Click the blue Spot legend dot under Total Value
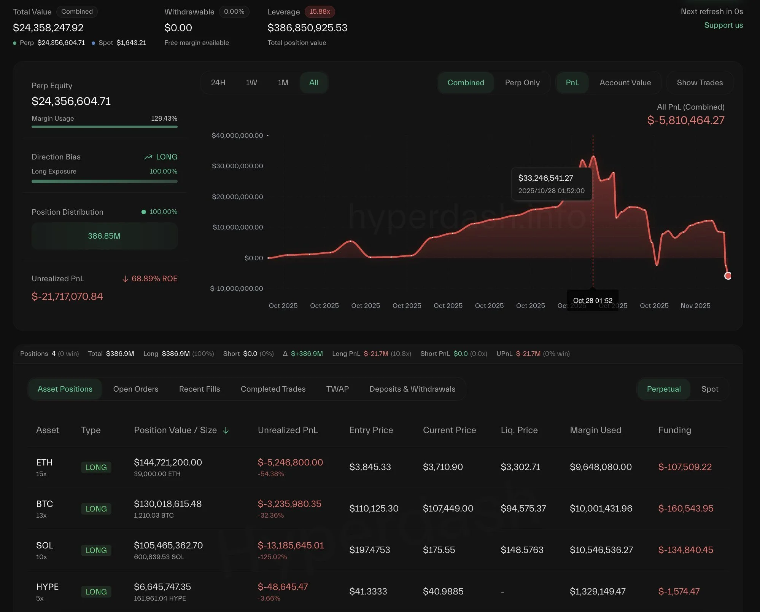Viewport: 760px width, 612px height. coord(93,43)
